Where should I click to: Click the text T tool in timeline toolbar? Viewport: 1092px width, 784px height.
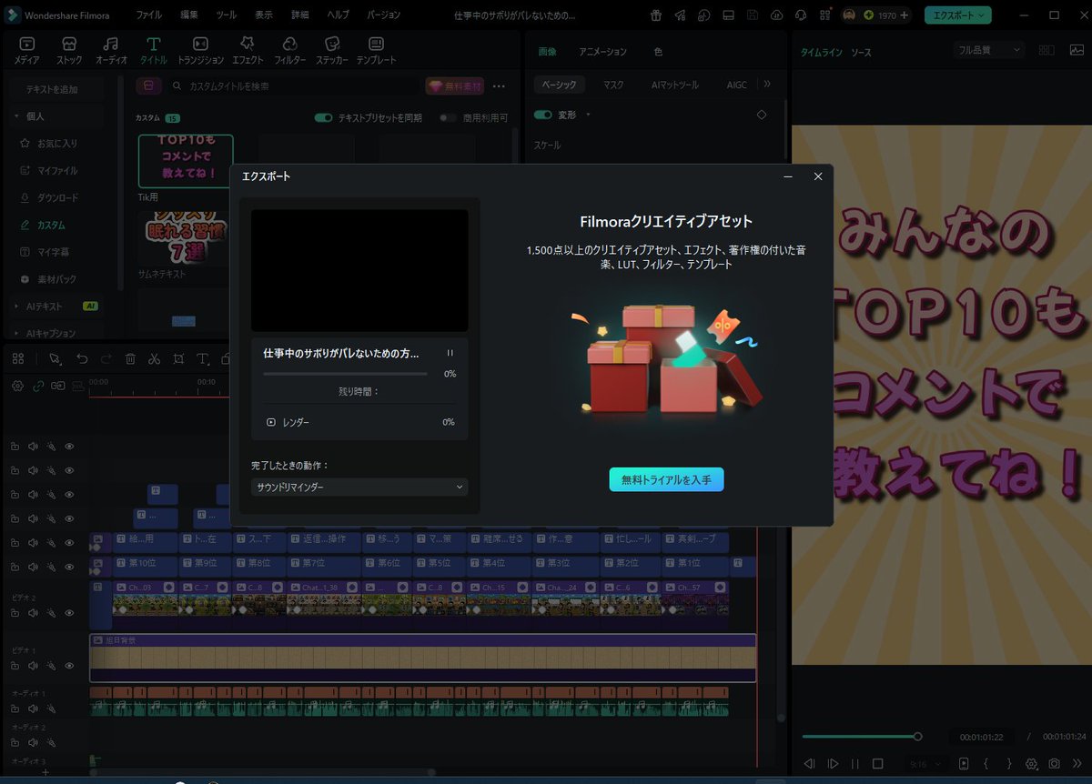(x=202, y=359)
